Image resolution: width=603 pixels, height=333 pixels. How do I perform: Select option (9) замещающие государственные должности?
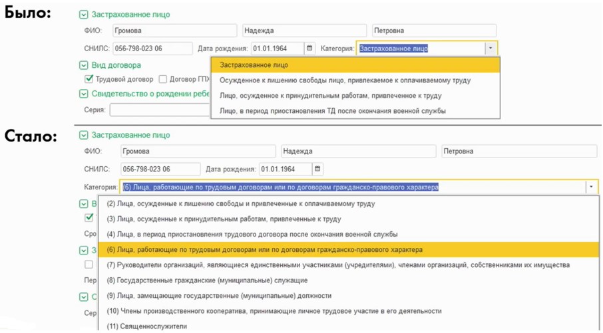(349, 296)
